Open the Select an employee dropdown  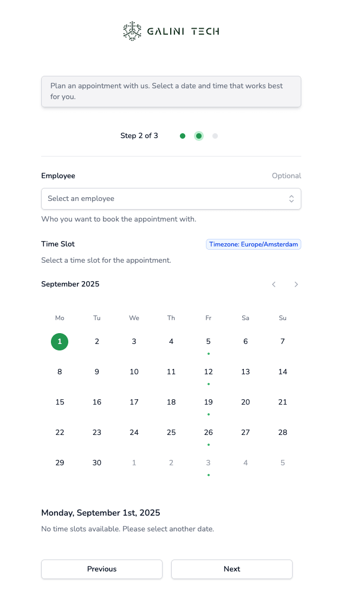tap(171, 198)
